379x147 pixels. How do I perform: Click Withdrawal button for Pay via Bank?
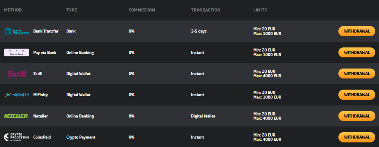[x=356, y=53]
